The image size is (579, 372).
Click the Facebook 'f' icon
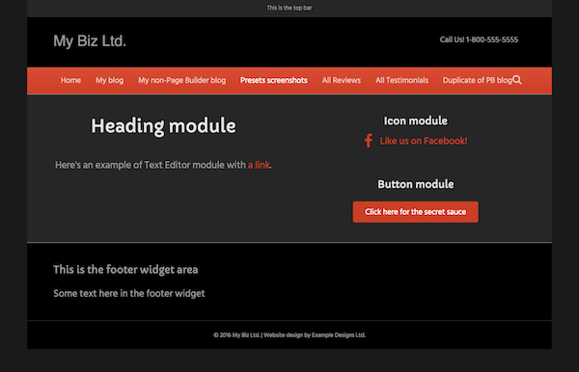(x=369, y=141)
